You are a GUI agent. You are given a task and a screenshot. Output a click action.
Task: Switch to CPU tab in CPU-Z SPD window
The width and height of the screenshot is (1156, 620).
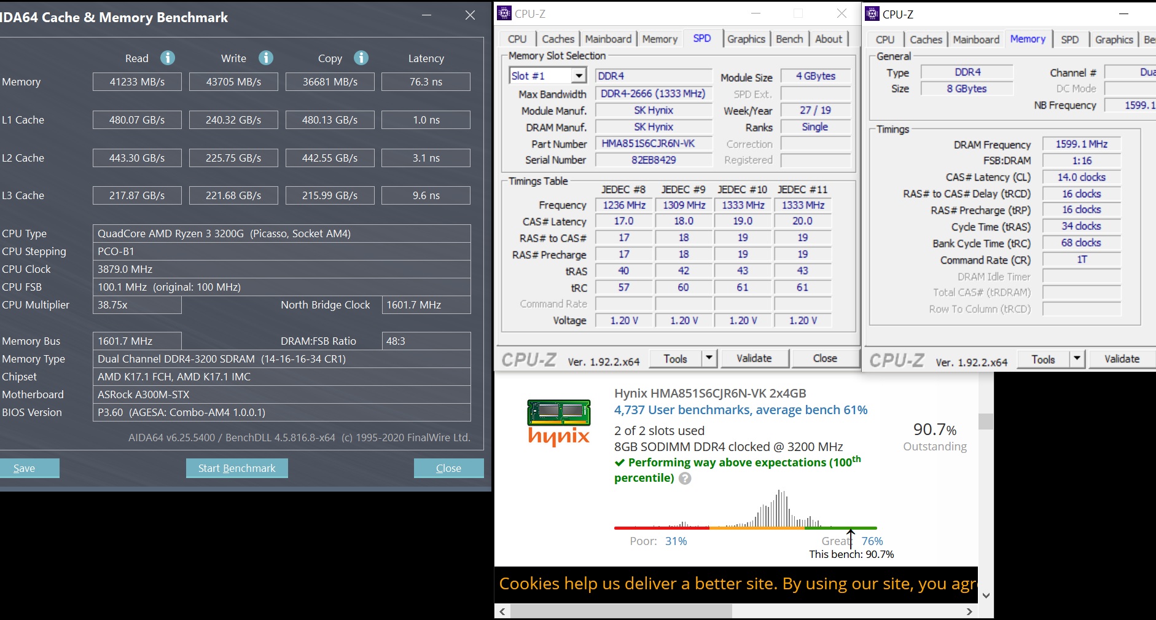(517, 39)
